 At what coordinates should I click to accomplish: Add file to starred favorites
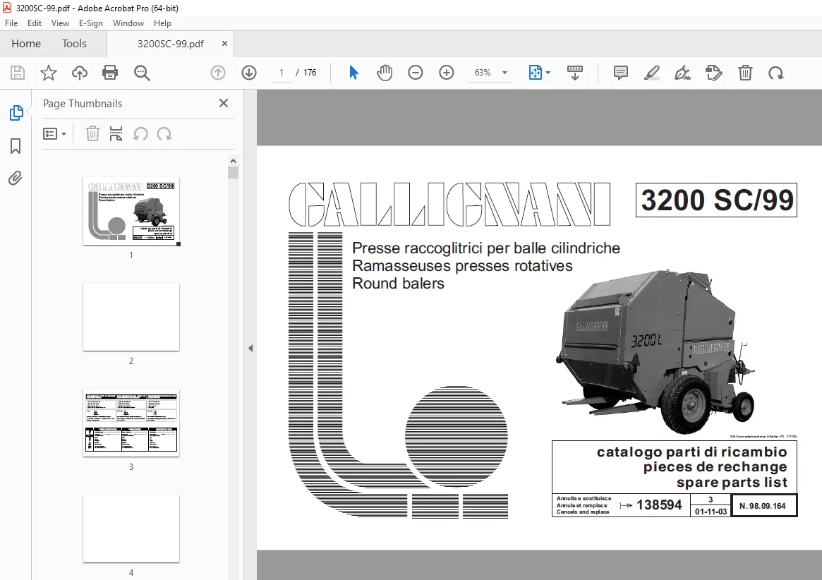(x=48, y=73)
